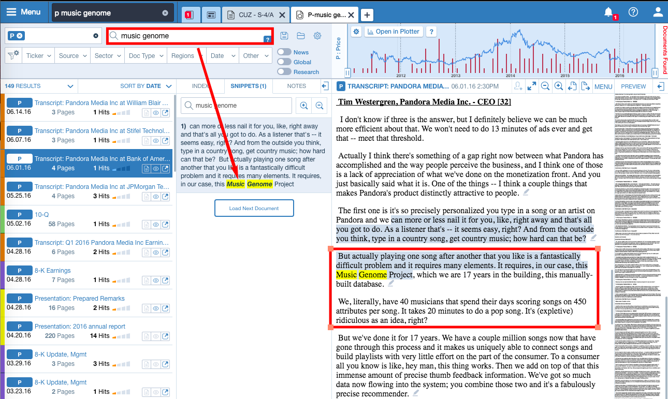Click eye icon on Q1 2016 Earnings transcript
Viewport: 668px width, 399px height.
[156, 252]
